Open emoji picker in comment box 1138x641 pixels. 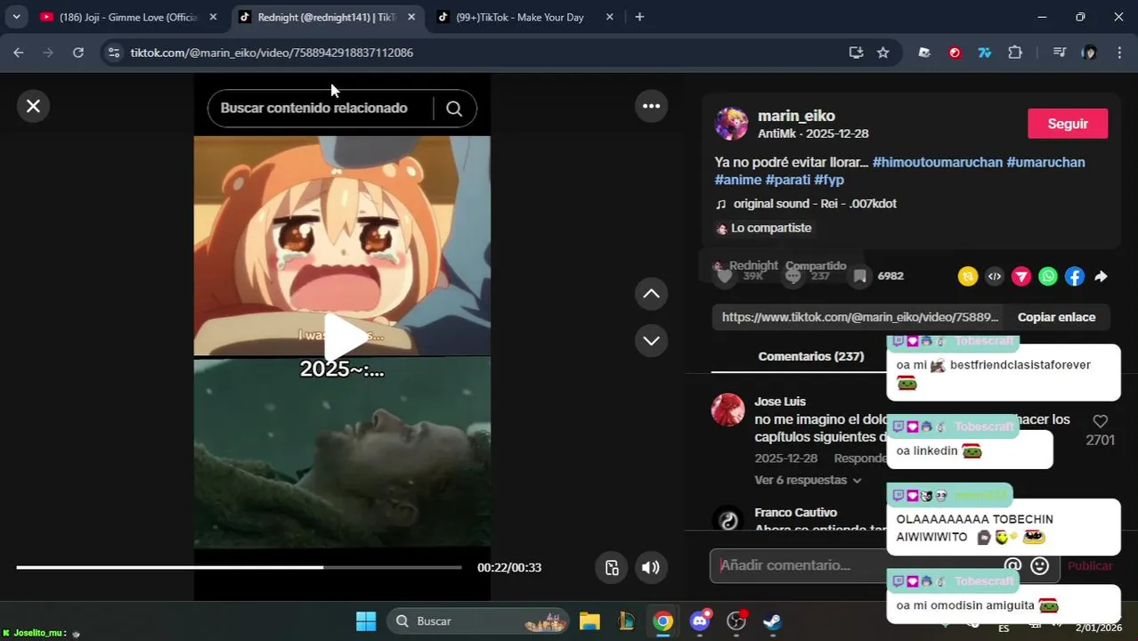(x=1039, y=565)
